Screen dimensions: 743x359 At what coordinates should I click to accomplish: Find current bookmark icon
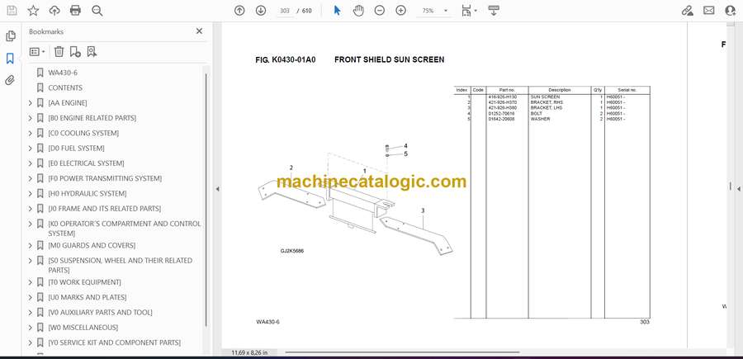coord(92,52)
